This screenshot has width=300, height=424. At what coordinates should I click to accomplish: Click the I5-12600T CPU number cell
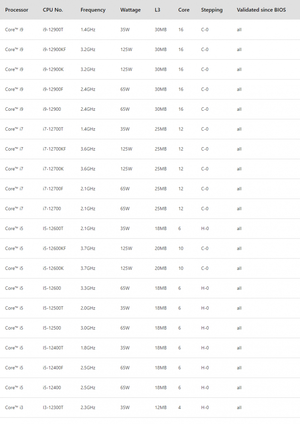(x=53, y=228)
